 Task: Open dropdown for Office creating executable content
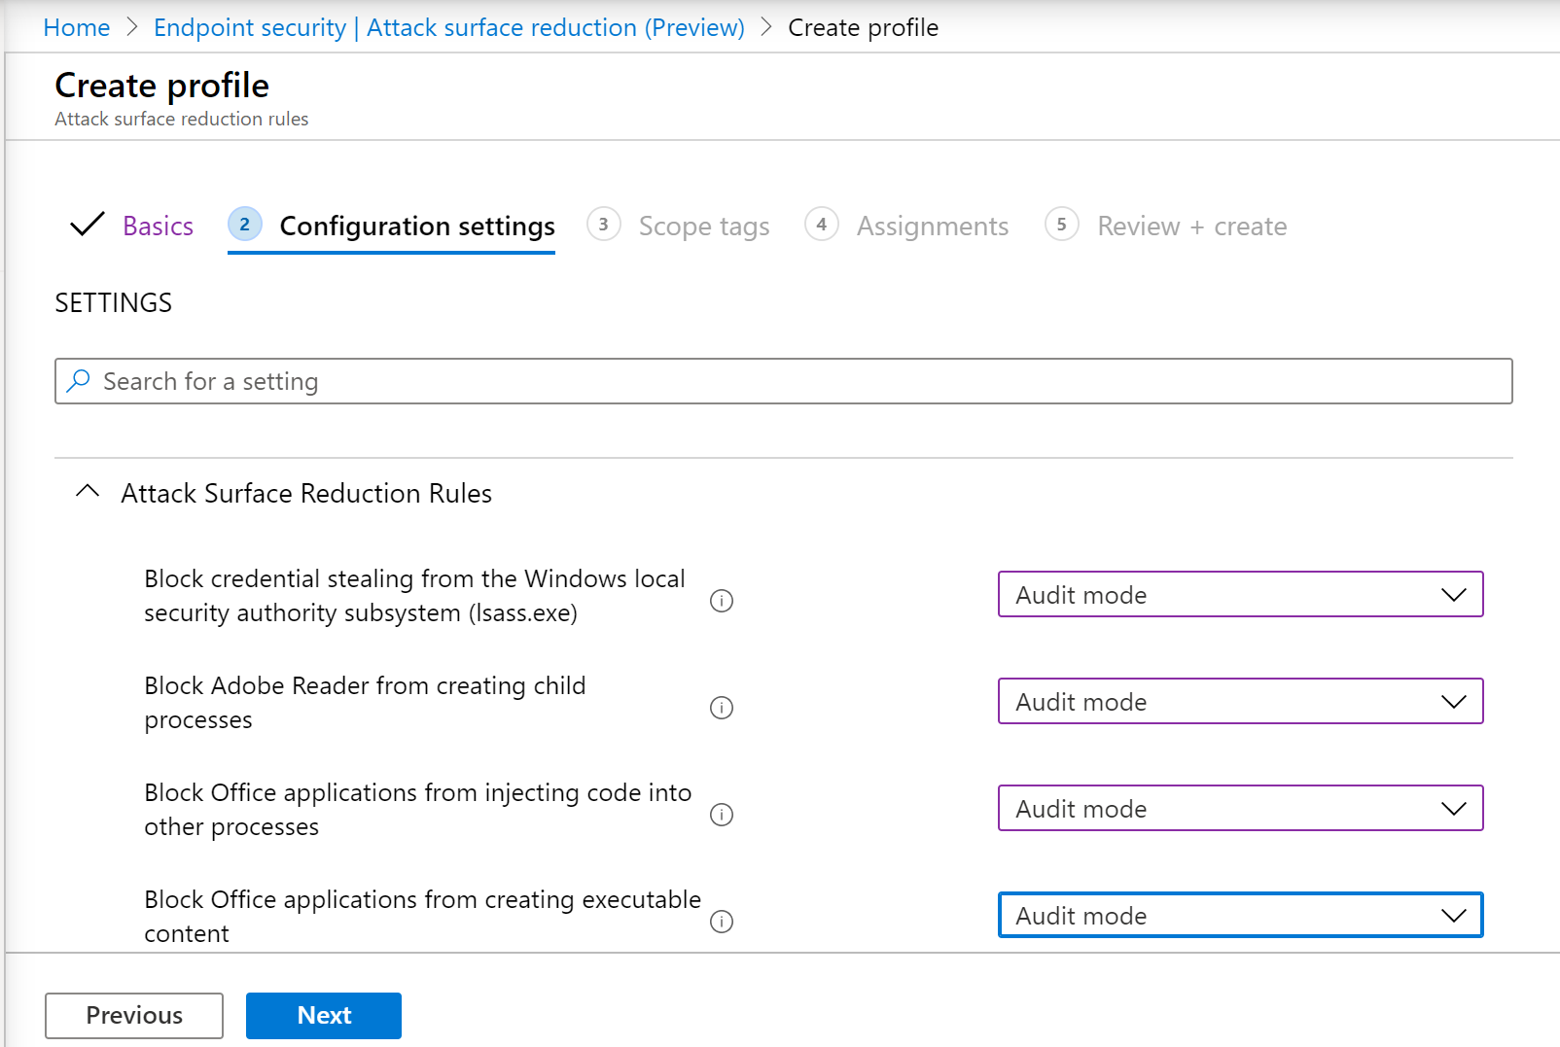coord(1240,915)
